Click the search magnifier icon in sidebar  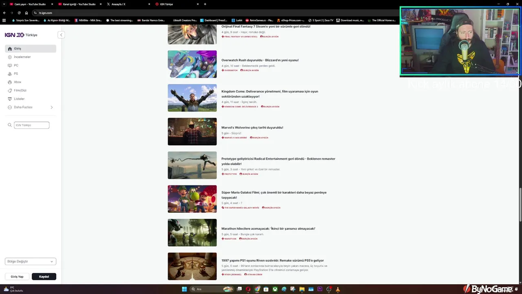pyautogui.click(x=10, y=125)
